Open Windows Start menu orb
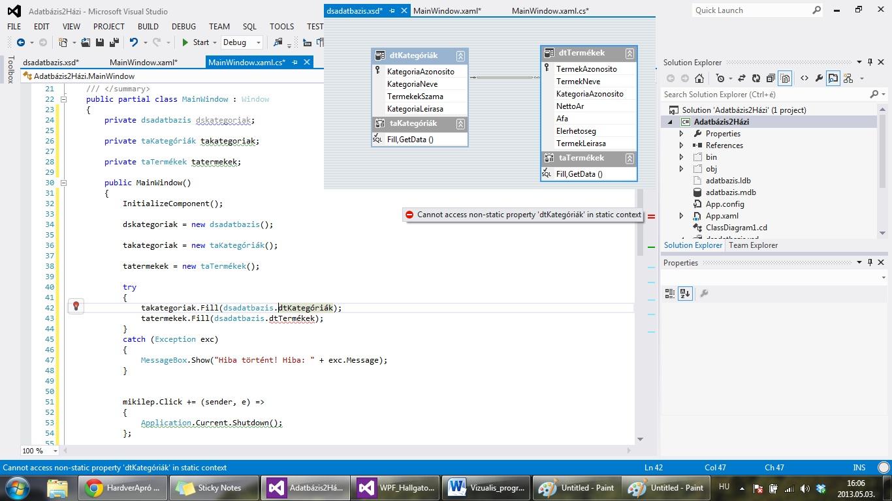The image size is (892, 501). click(17, 488)
